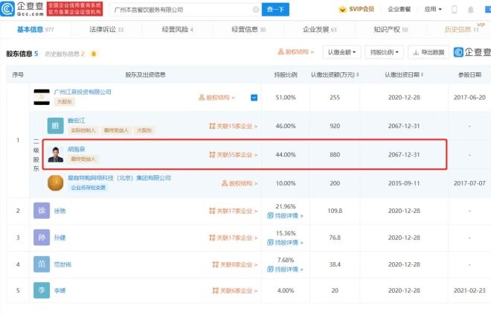The width and height of the screenshot is (491, 315).
Task: Click the 徐 avatar icon for 徐驰
Action: click(x=41, y=211)
